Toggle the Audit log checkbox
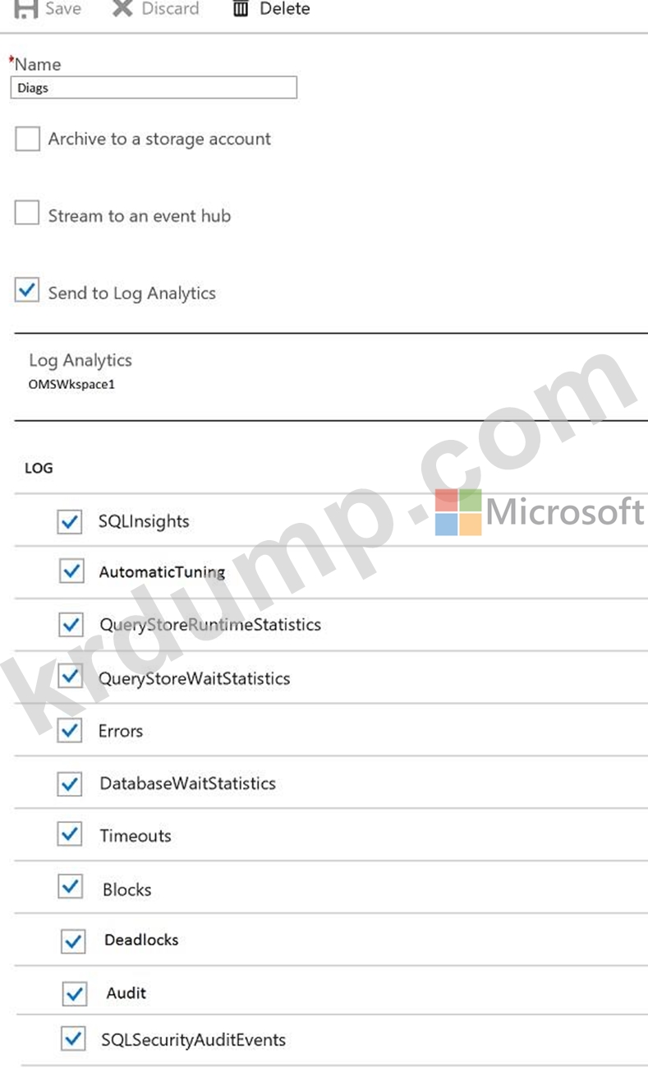 75,993
